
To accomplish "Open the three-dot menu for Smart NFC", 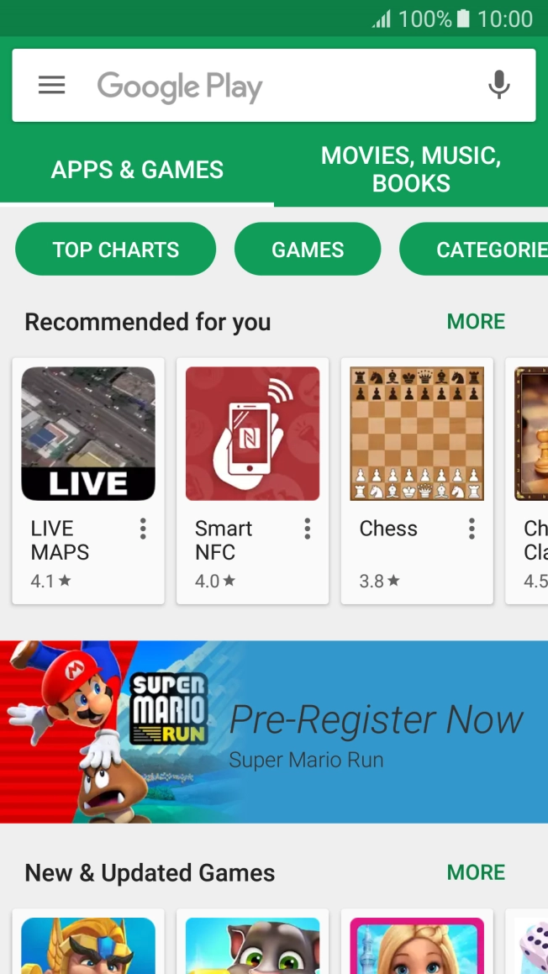I will [x=307, y=529].
